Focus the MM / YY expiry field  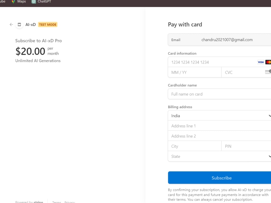[x=195, y=72]
